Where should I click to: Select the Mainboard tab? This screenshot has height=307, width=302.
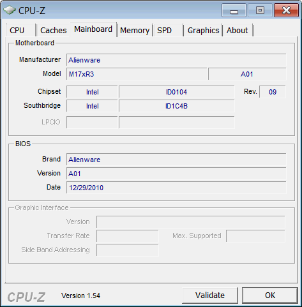93,29
